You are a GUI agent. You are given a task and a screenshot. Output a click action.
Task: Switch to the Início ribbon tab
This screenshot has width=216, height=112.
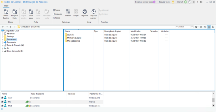6,6
